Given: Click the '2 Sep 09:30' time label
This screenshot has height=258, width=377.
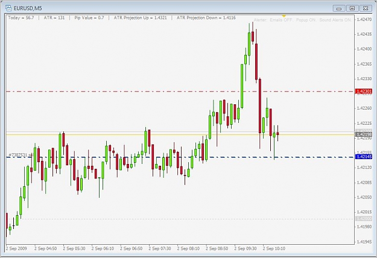Looking at the screenshot, I should (246, 248).
